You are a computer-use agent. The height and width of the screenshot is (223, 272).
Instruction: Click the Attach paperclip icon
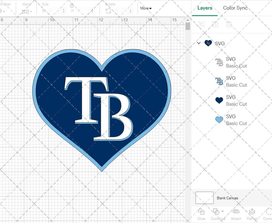tap(236, 212)
